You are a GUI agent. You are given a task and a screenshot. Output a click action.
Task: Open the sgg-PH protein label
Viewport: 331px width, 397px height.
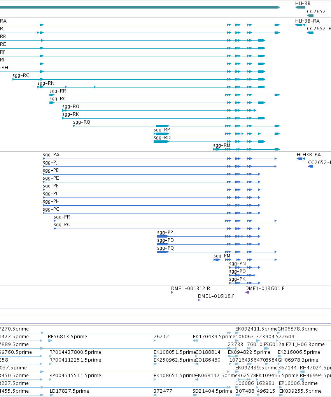(x=51, y=201)
